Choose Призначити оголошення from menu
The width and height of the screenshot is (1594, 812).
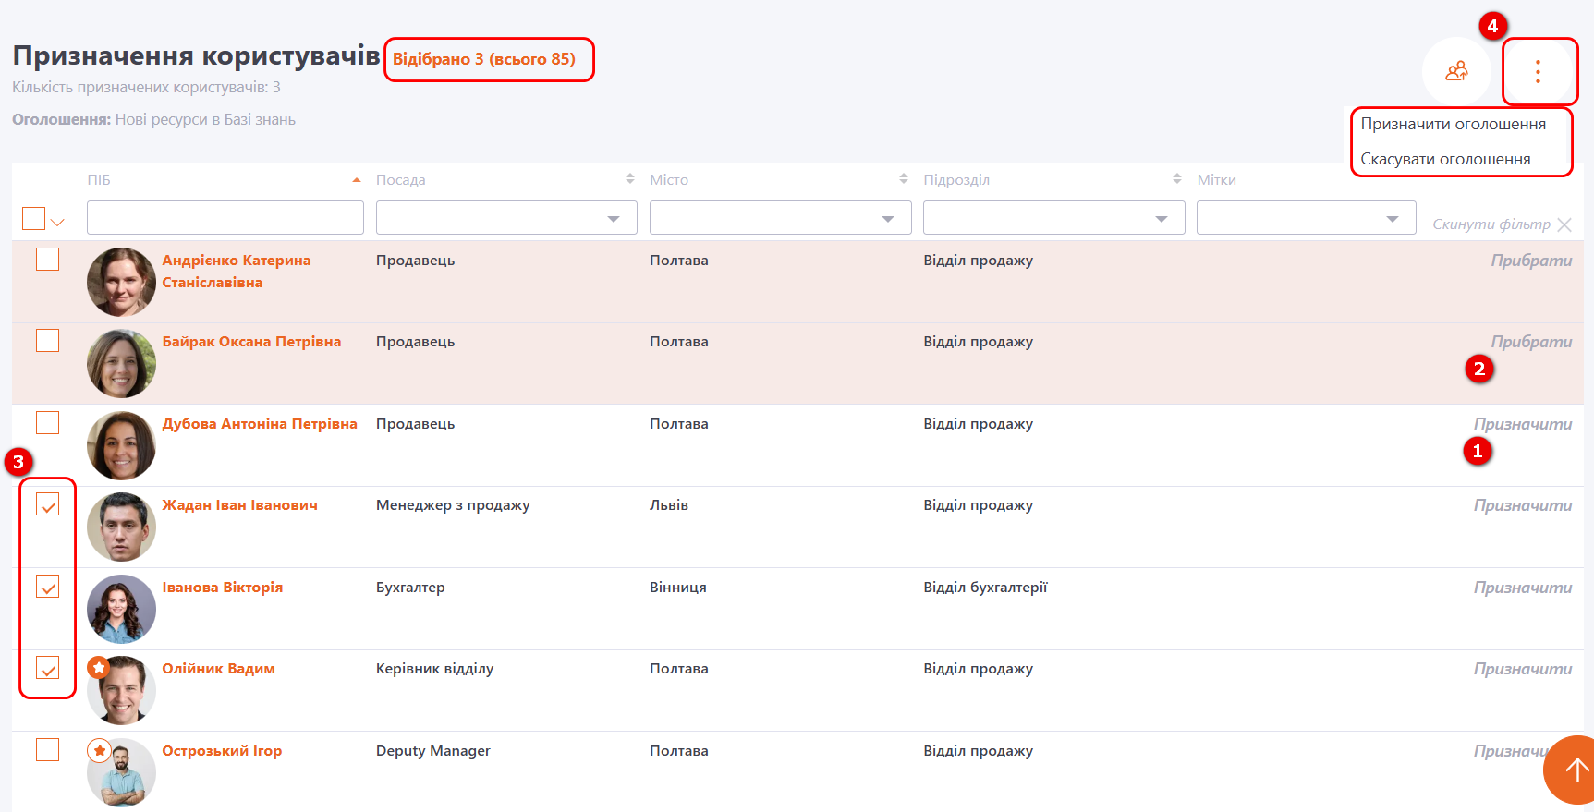1453,125
